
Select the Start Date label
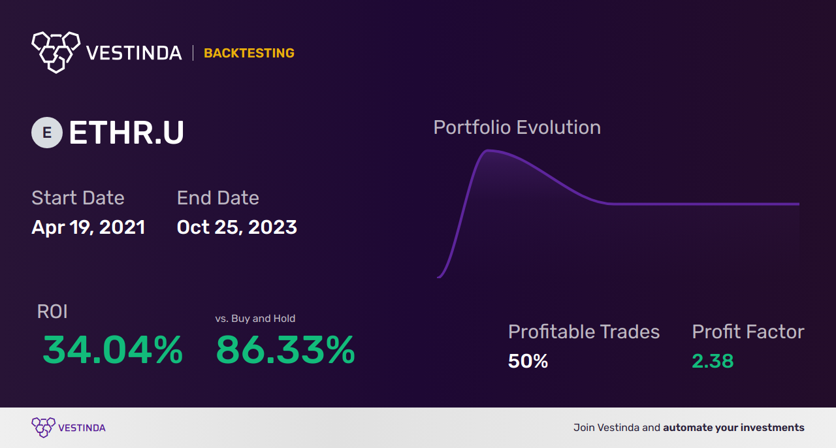[78, 198]
